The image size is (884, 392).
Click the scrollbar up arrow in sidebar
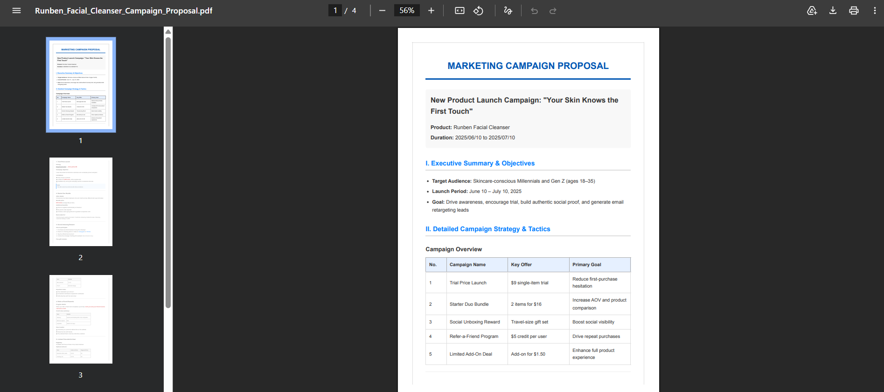tap(168, 31)
